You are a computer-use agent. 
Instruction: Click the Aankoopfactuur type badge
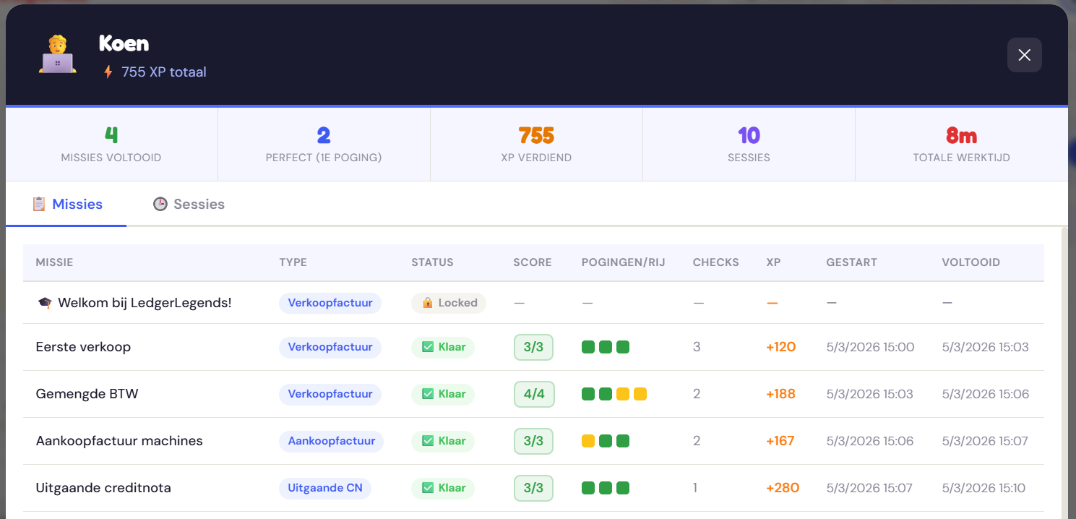click(x=331, y=441)
